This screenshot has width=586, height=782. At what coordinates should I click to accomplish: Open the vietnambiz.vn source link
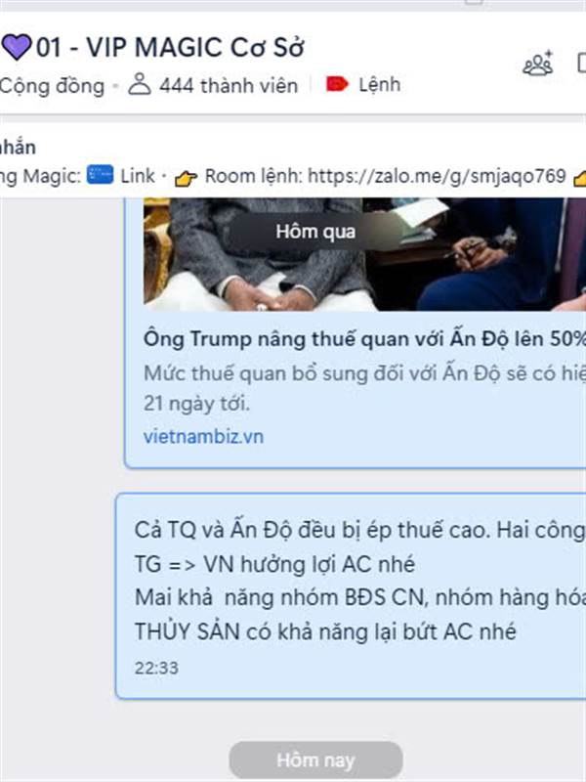click(203, 437)
